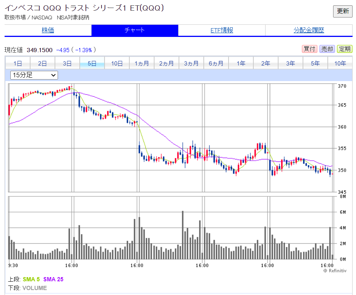Click the 下段: chart legend label
Viewport: 356px width, 295px height.
pyautogui.click(x=14, y=288)
